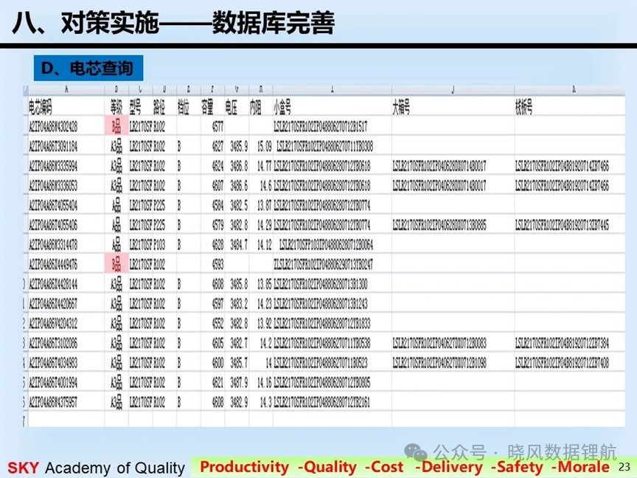Click small box number ending 13B1300
The image size is (637, 478).
coord(321,284)
